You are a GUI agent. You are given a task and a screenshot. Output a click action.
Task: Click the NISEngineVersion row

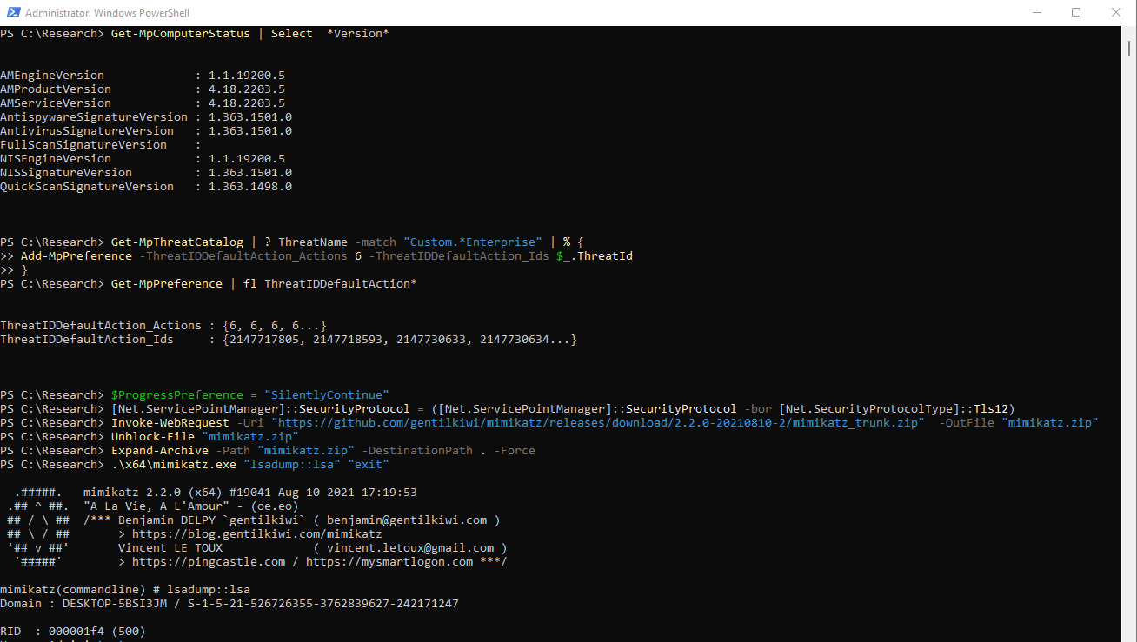(x=143, y=159)
